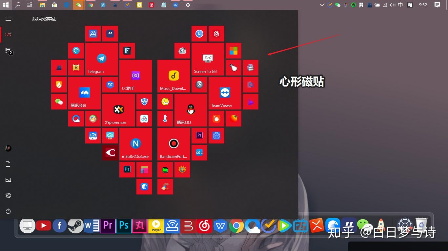Open the monitor icon in dock
The width and height of the screenshot is (448, 251).
[28, 226]
